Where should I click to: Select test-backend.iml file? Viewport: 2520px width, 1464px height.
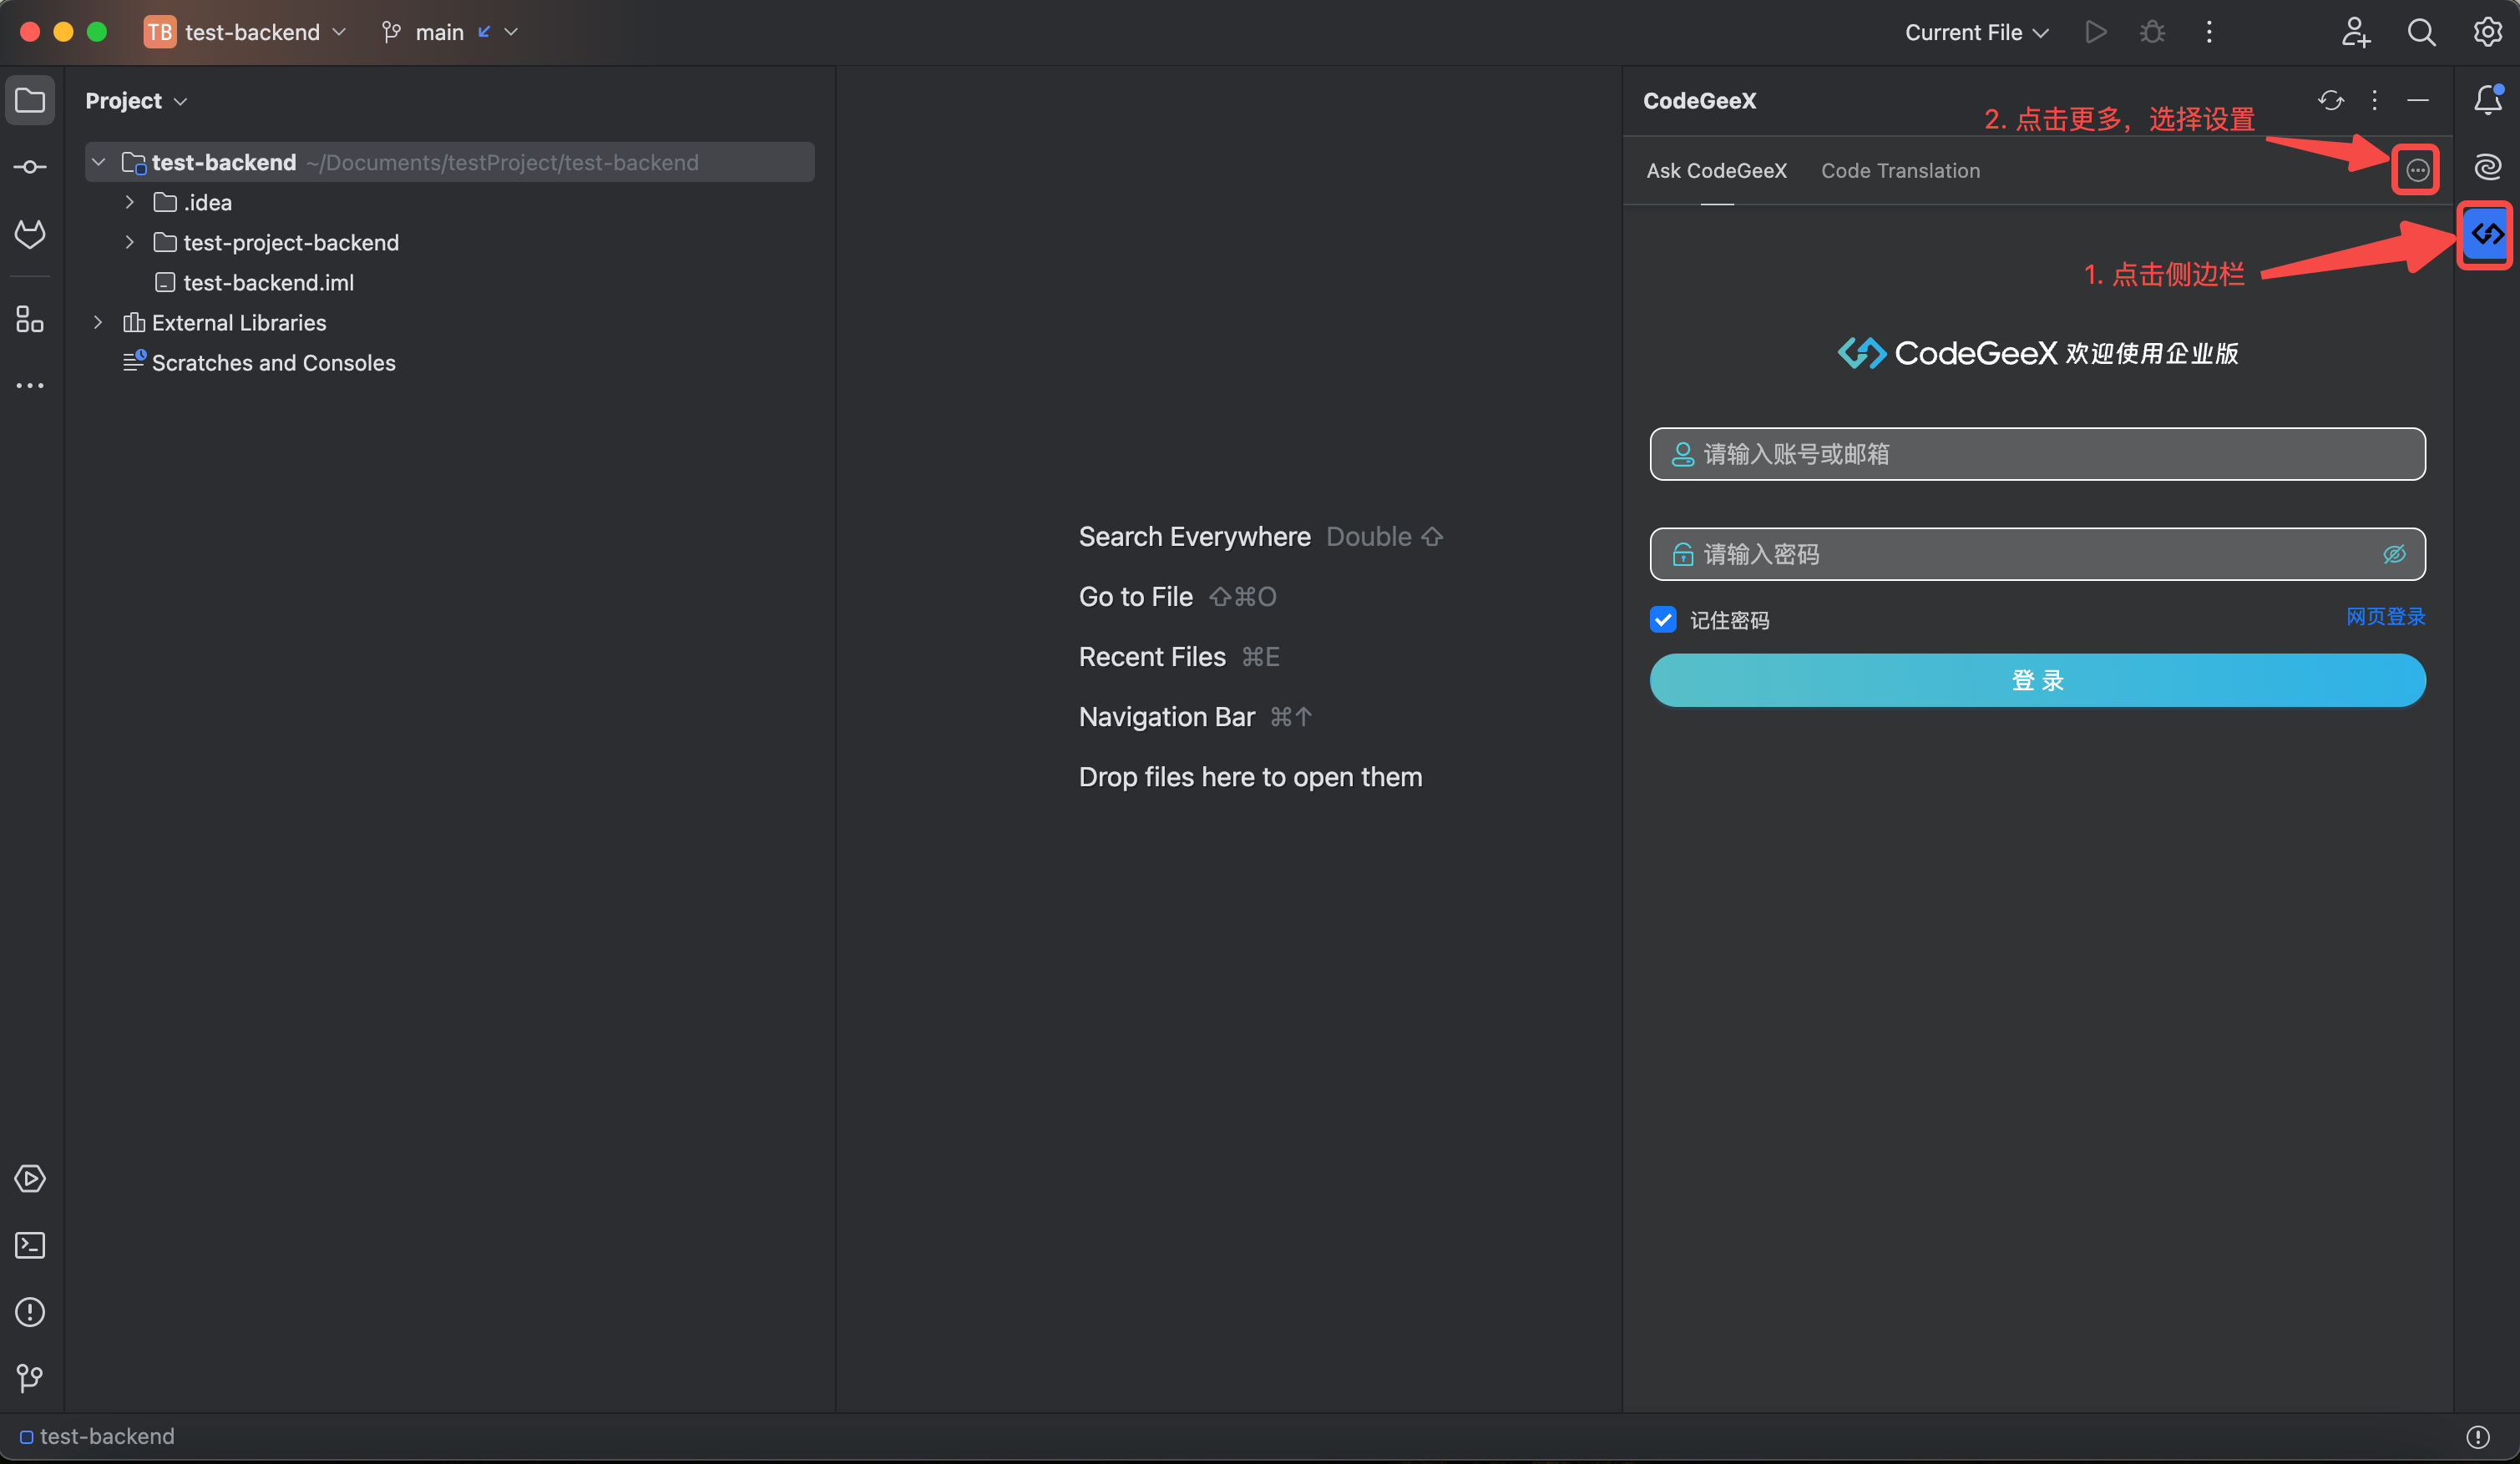pos(267,283)
